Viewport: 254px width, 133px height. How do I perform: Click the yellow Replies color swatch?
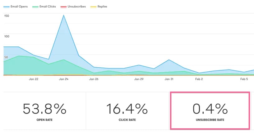pos(92,7)
